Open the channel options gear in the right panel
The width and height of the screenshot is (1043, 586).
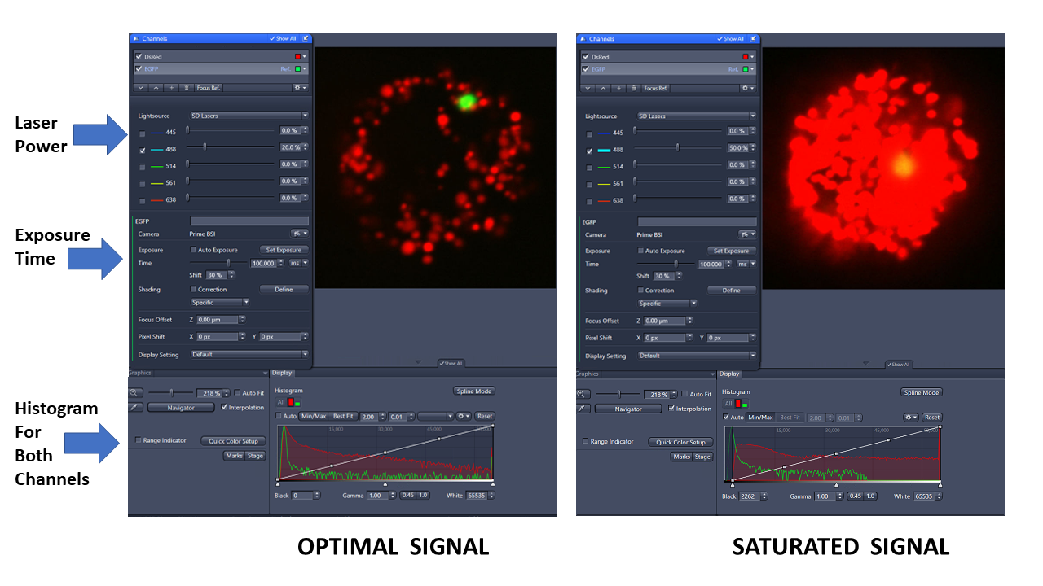click(747, 87)
